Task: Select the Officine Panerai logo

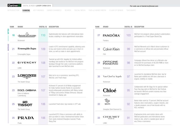Action: pos(111,63)
